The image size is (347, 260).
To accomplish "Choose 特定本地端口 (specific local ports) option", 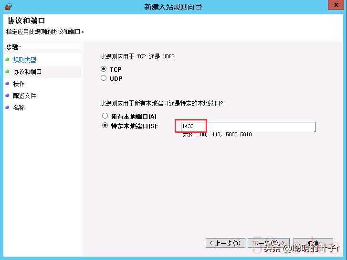I will pyautogui.click(x=105, y=125).
